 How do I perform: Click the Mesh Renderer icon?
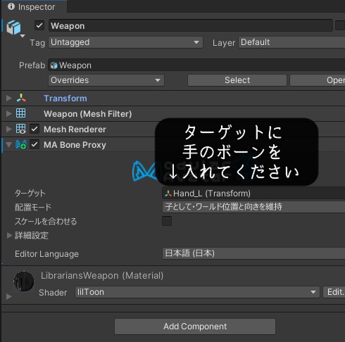20,129
